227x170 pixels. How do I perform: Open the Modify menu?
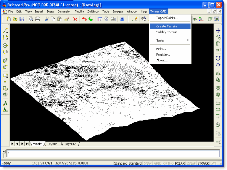point(79,11)
